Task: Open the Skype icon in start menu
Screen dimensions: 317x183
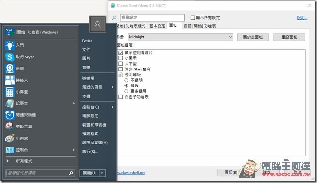Action: point(10,57)
